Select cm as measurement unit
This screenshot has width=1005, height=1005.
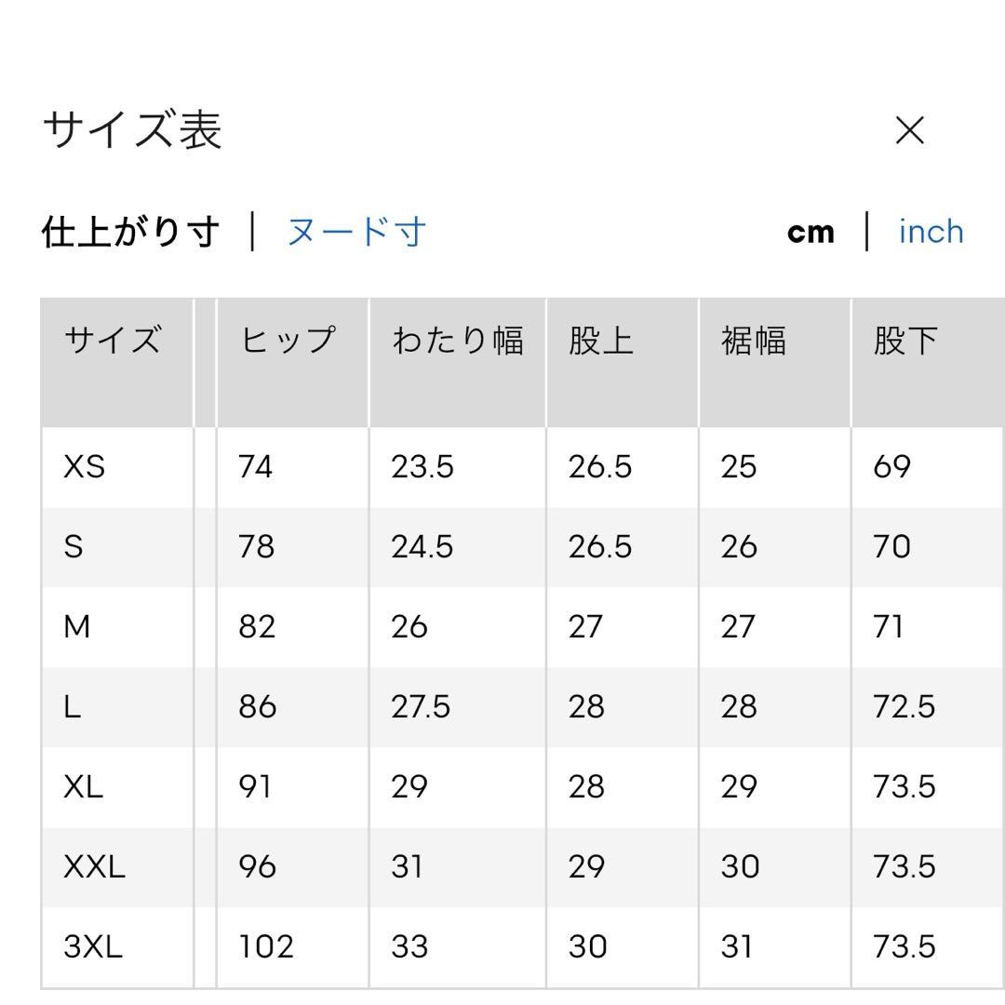click(x=811, y=233)
